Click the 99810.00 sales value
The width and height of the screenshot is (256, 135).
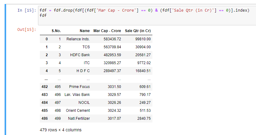pos(143,39)
